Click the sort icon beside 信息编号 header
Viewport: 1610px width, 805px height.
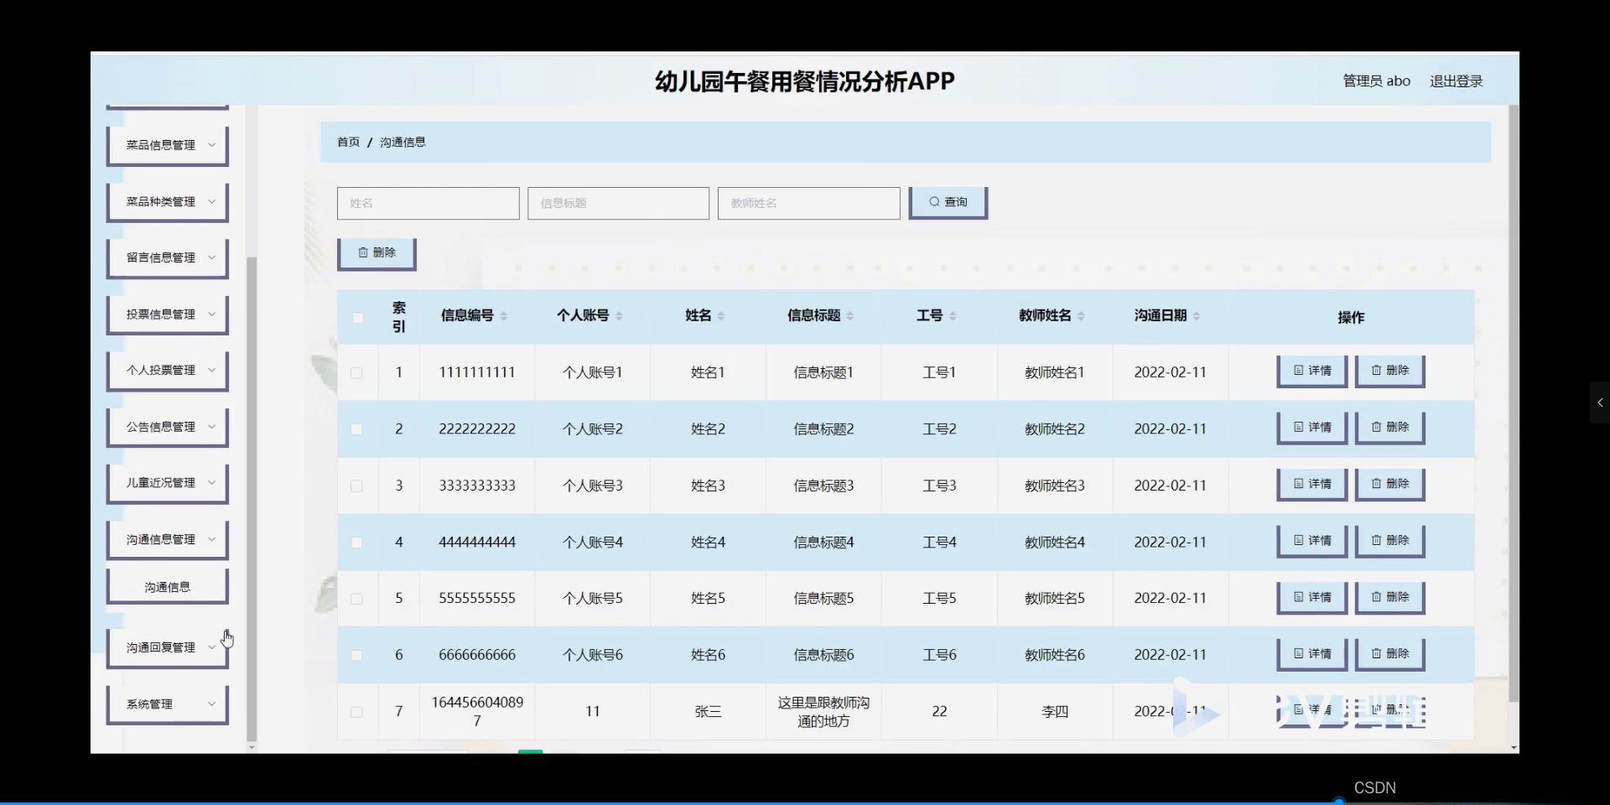(x=504, y=315)
